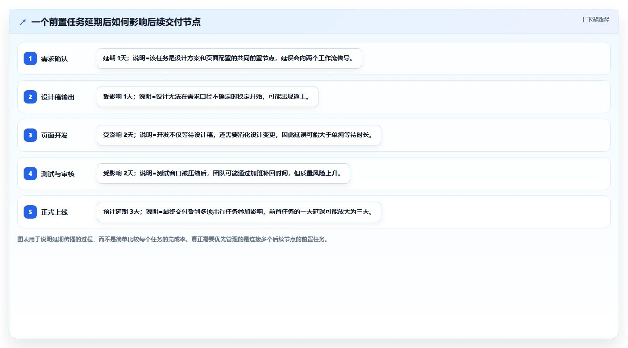Image resolution: width=628 pixels, height=348 pixels.
Task: Select the 设计稿输出 step label
Action: click(58, 97)
